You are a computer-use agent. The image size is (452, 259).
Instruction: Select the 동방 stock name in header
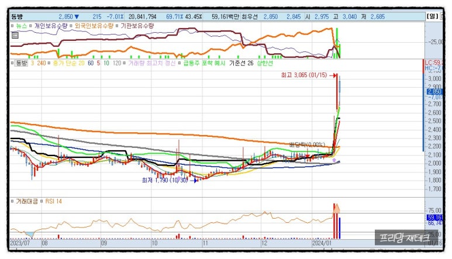(x=17, y=16)
